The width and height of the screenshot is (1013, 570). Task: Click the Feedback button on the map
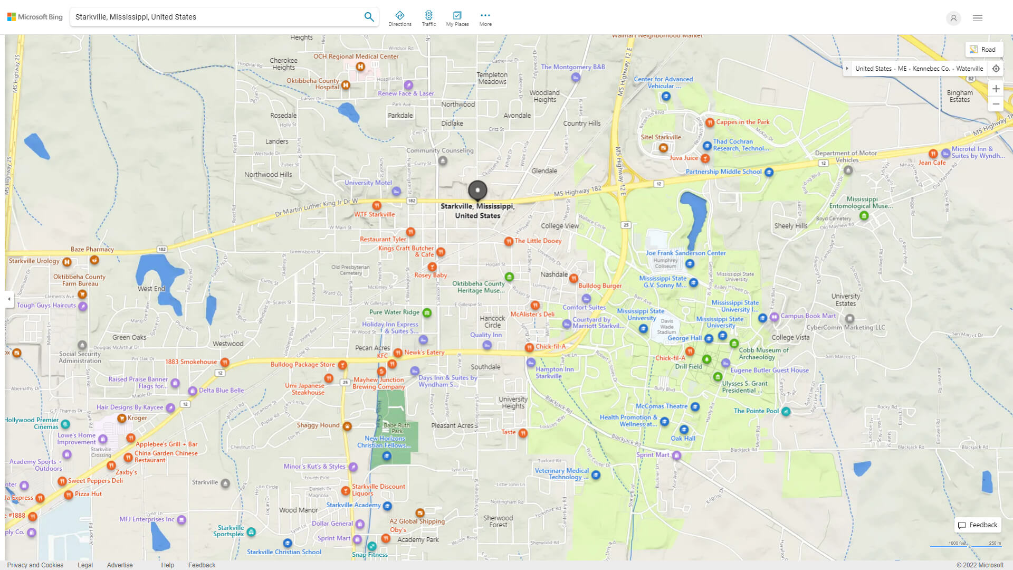point(978,525)
